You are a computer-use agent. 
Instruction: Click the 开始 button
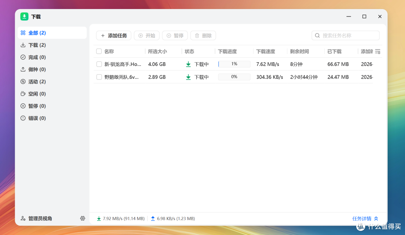(147, 36)
